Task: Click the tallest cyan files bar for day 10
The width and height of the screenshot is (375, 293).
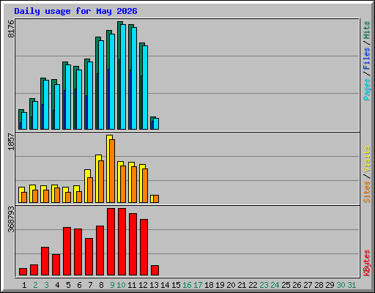Action: tap(123, 77)
